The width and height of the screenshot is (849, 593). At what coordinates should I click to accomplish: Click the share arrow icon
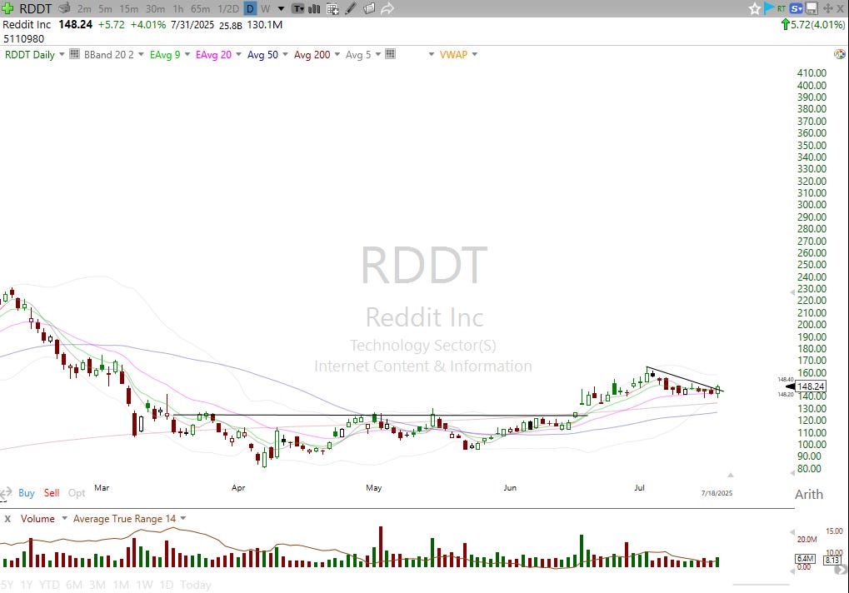click(x=387, y=8)
